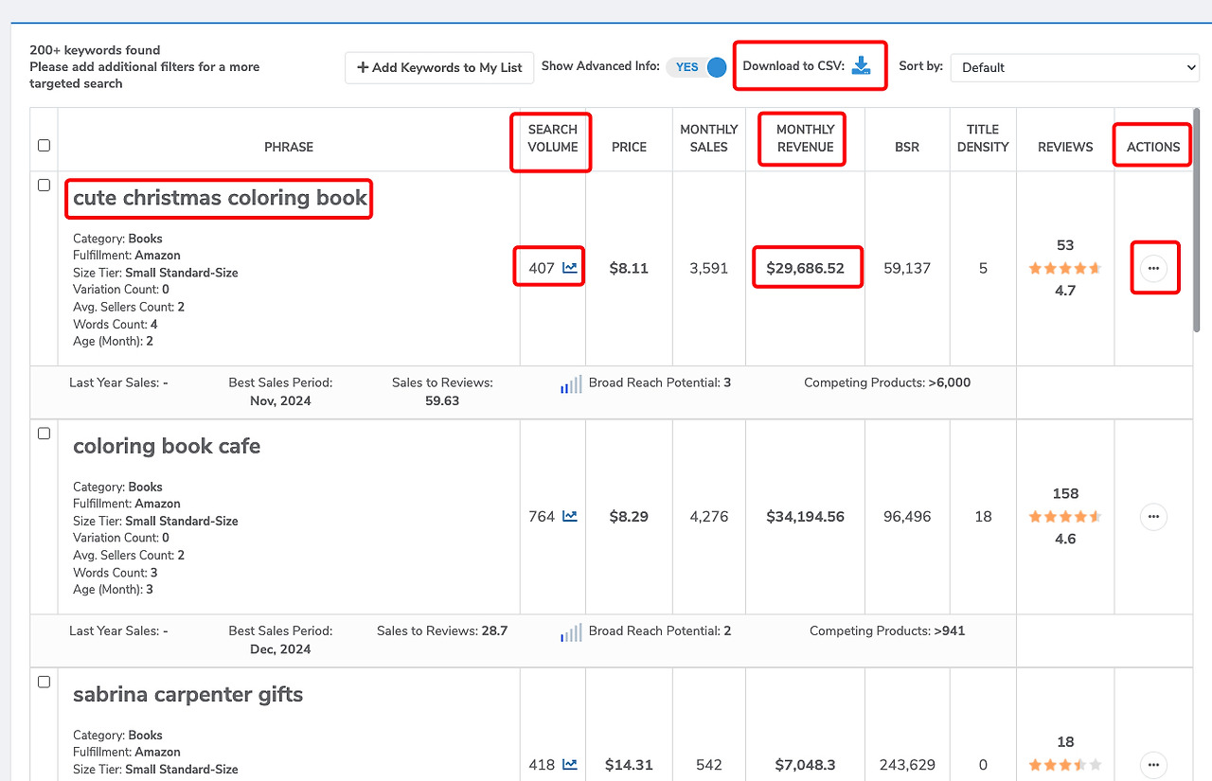
Task: Open trend chart for sabrina carpenter gifts
Action: [x=569, y=764]
